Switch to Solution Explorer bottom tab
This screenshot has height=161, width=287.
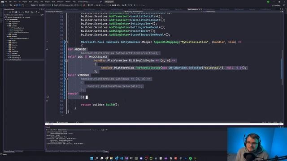(9, 151)
